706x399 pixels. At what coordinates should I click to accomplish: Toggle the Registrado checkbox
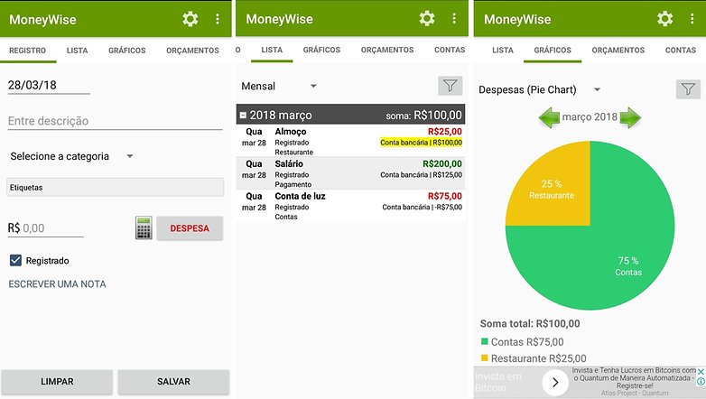click(x=15, y=260)
